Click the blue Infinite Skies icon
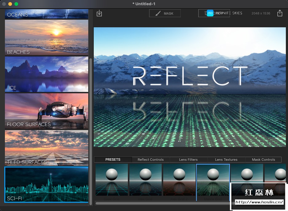The height and width of the screenshot is (211, 288). point(210,13)
